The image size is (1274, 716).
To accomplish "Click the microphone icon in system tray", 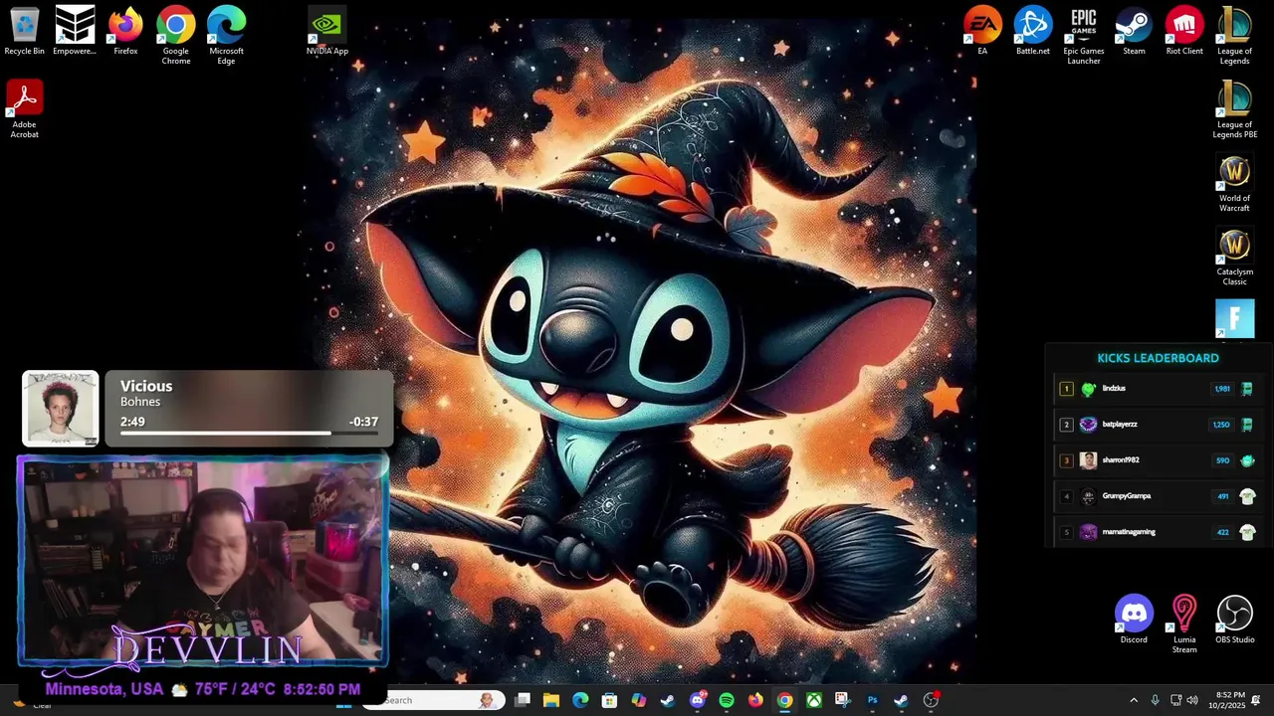I will (x=1155, y=700).
